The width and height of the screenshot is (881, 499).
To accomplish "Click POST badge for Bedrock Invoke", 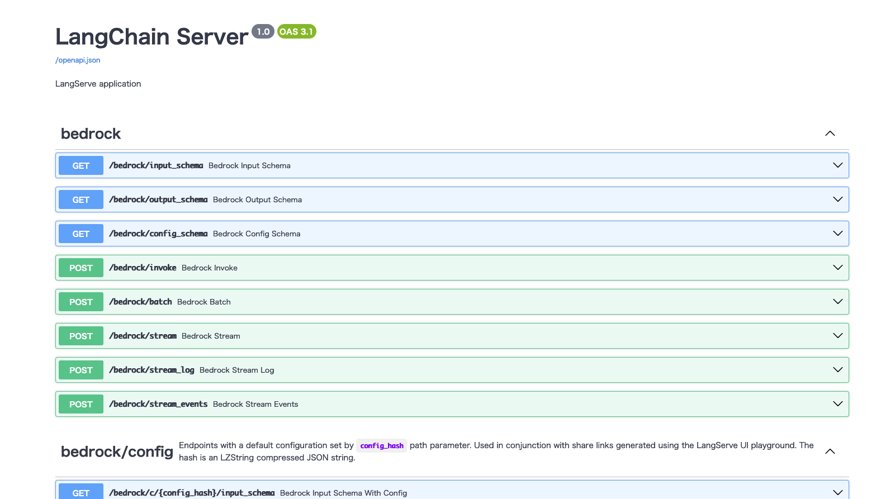I will (81, 268).
